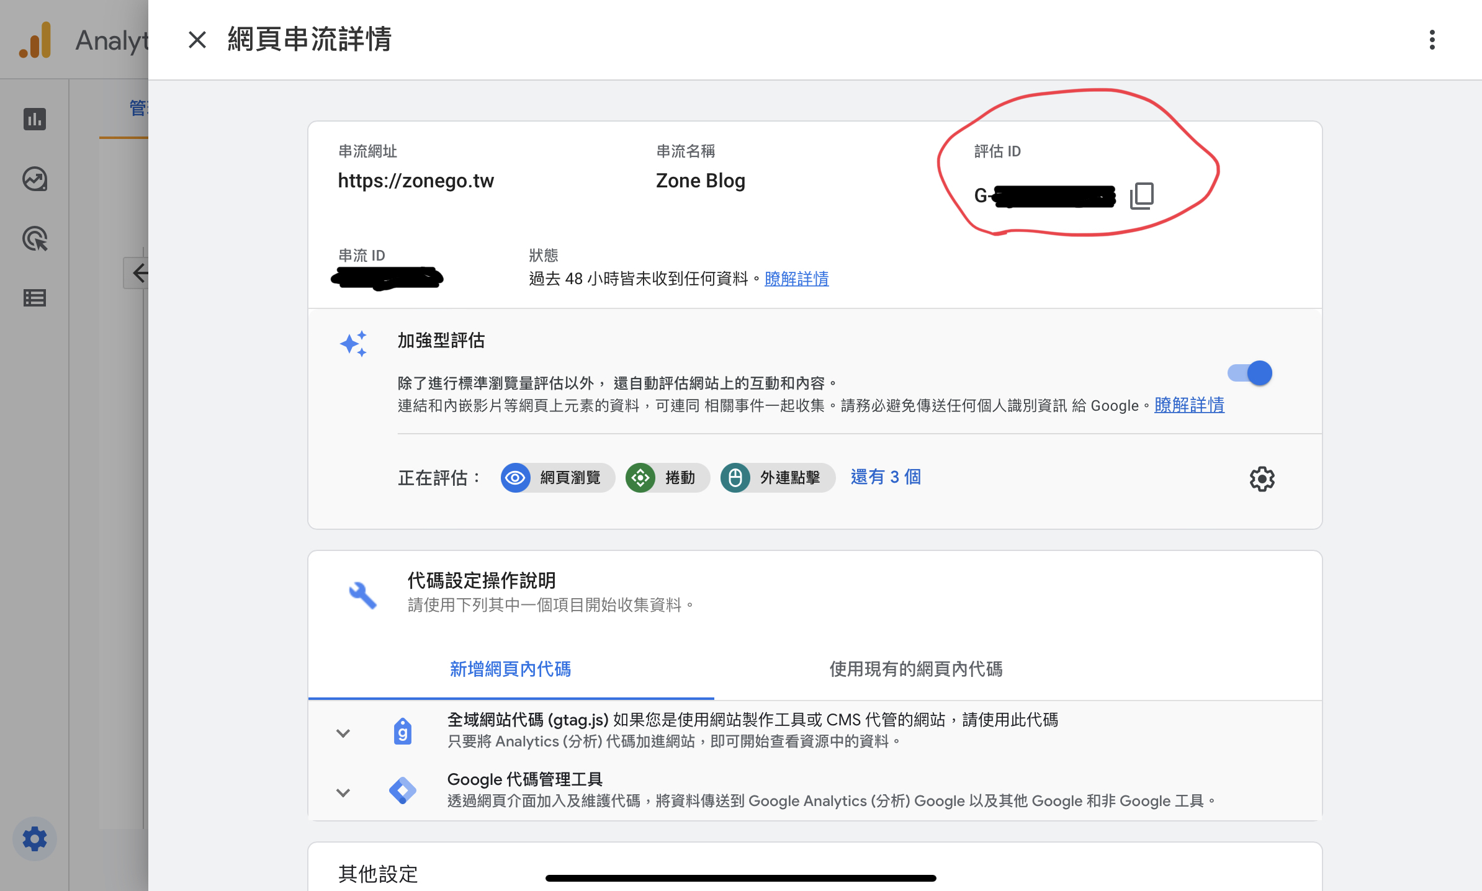Click the 其他設定 section heading
The height and width of the screenshot is (891, 1482).
click(x=378, y=874)
